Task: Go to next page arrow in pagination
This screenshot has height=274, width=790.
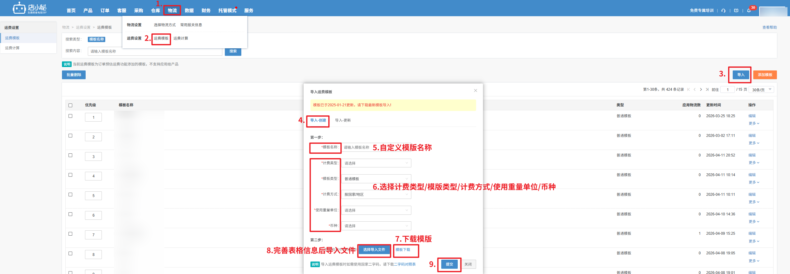Action: (701, 89)
